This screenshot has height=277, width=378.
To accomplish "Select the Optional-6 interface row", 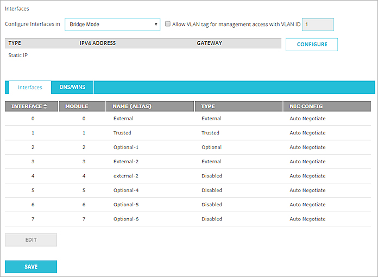I will click(x=126, y=219).
